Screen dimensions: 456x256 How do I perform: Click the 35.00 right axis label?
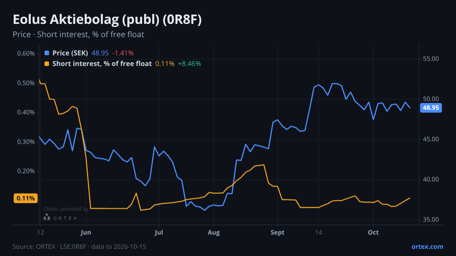(x=431, y=220)
